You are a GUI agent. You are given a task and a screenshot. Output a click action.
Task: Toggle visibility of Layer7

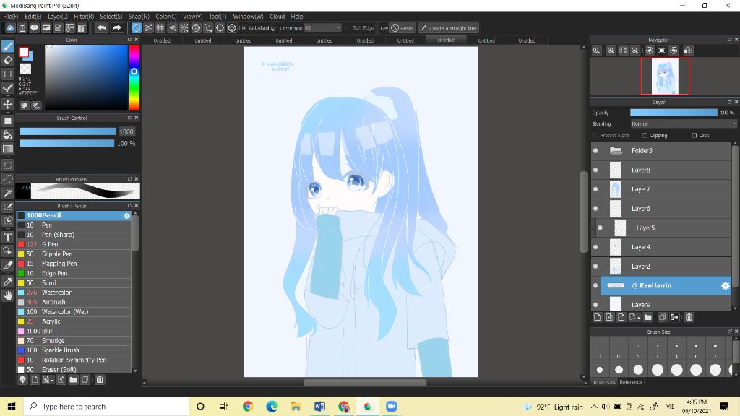(x=595, y=189)
